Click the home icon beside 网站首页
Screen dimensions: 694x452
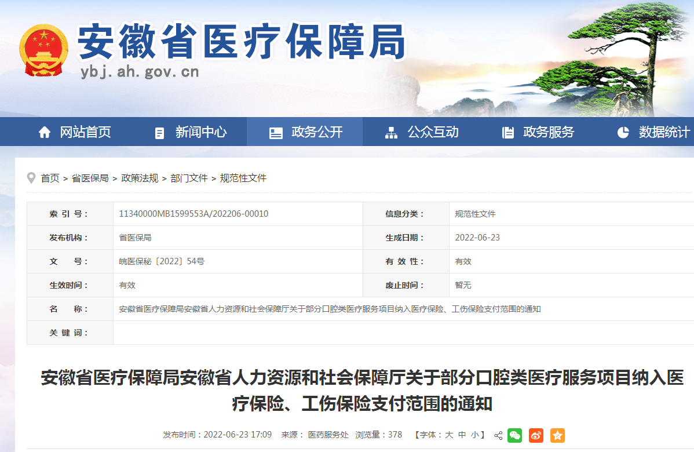pos(44,132)
